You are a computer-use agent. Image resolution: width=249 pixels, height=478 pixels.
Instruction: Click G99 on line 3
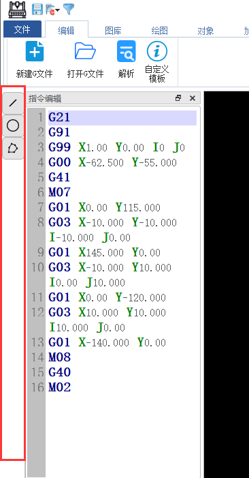pyautogui.click(x=59, y=147)
